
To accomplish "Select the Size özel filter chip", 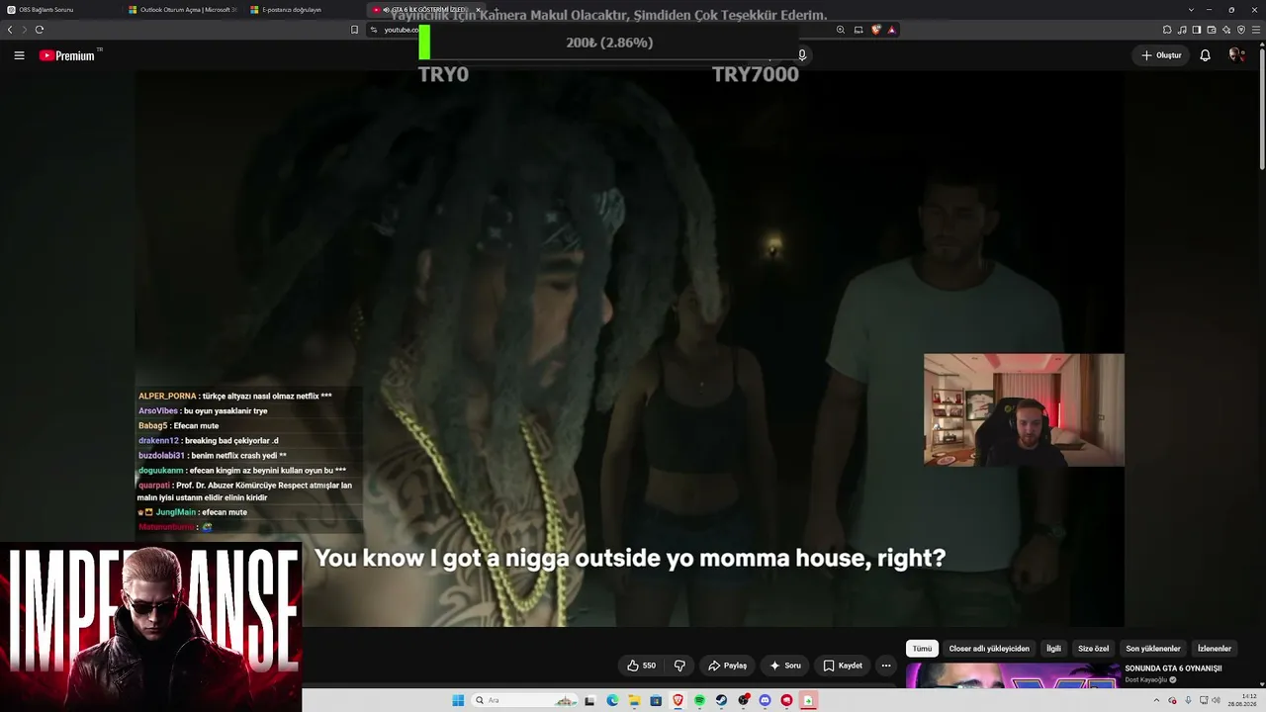I will click(x=1093, y=649).
